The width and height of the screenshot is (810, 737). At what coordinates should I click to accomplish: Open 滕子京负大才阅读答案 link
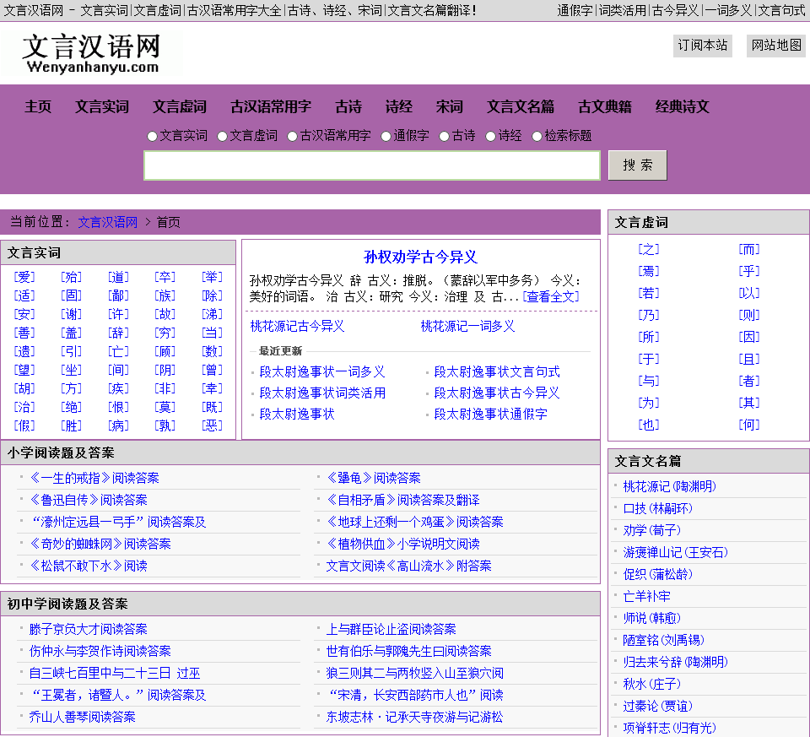coord(89,630)
